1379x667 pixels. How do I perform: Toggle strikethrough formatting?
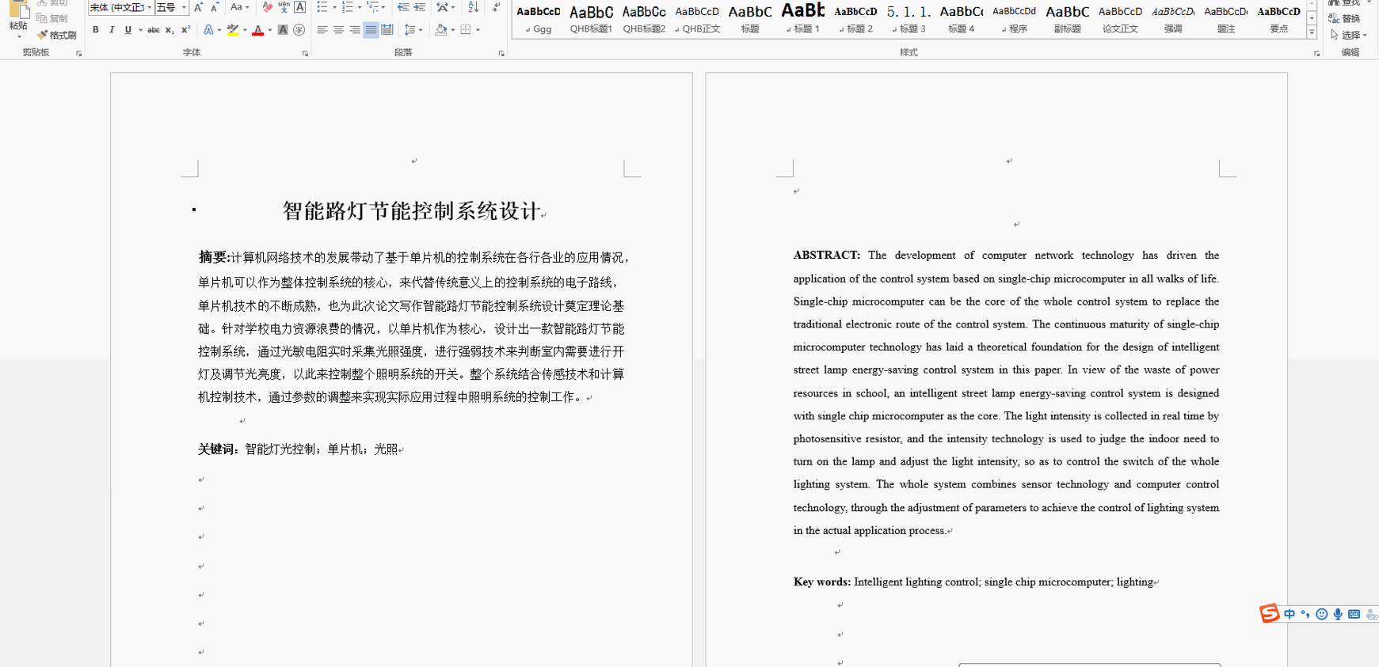(x=154, y=30)
